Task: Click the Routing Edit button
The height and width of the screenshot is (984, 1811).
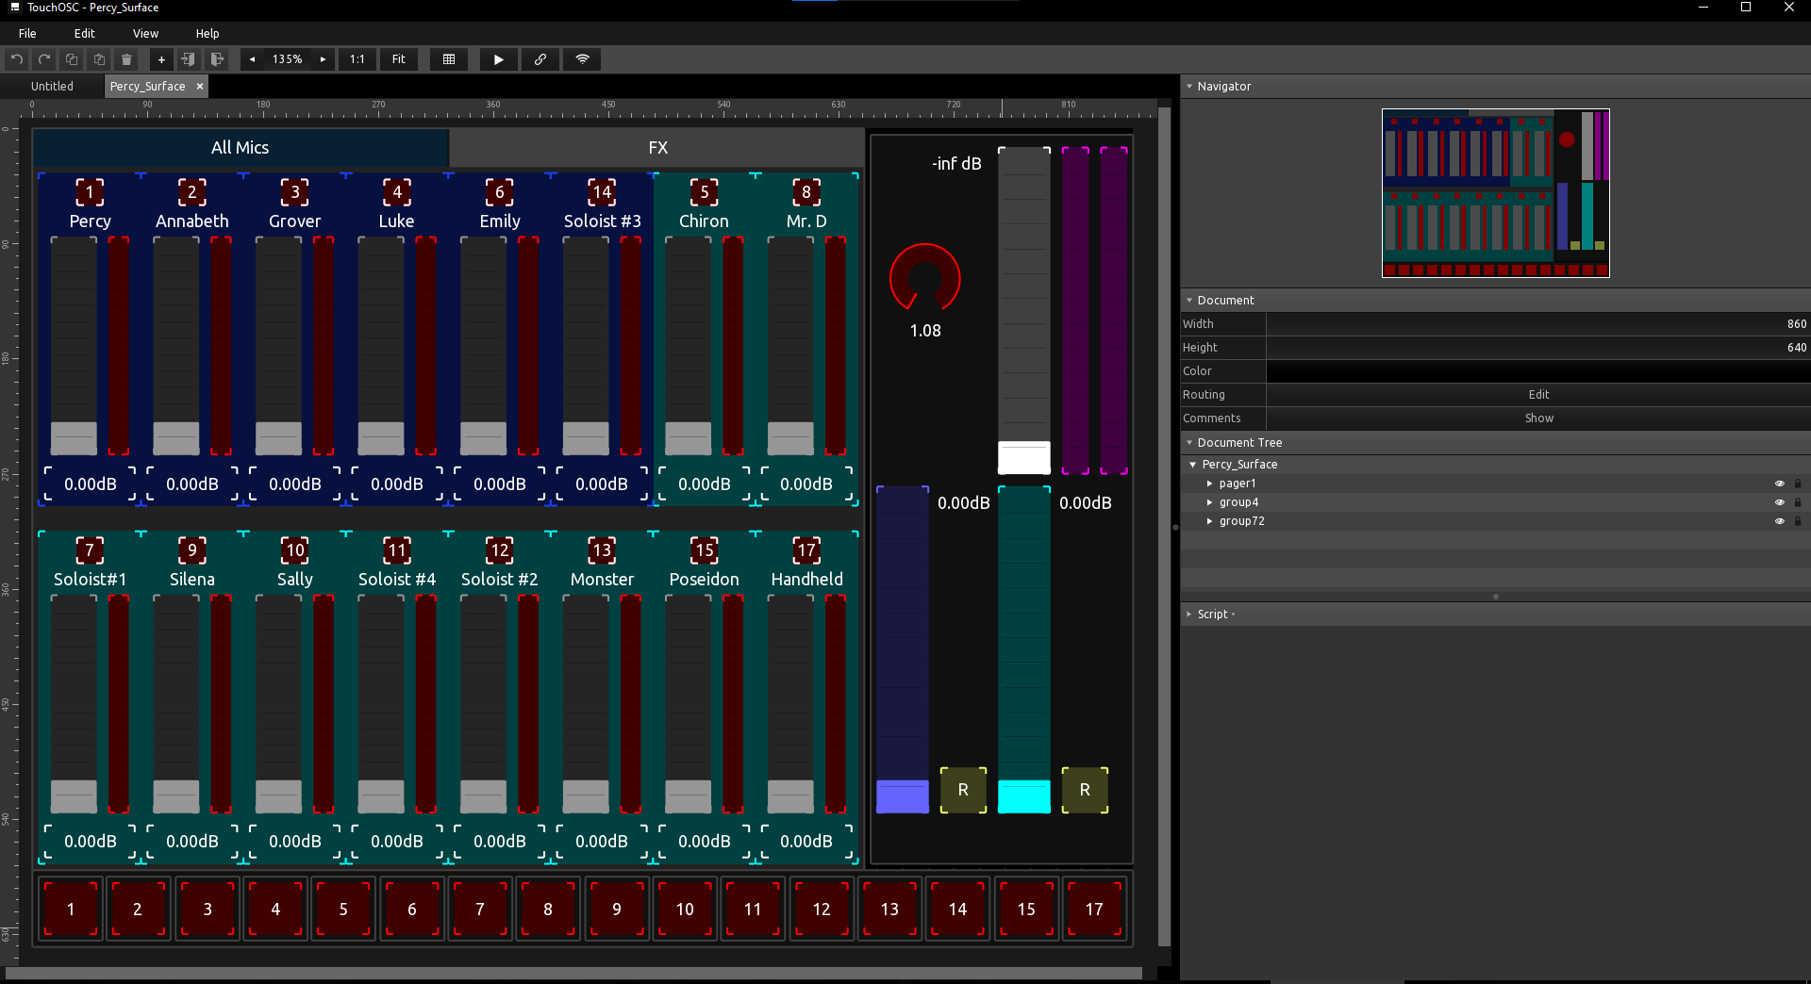Action: (1538, 395)
